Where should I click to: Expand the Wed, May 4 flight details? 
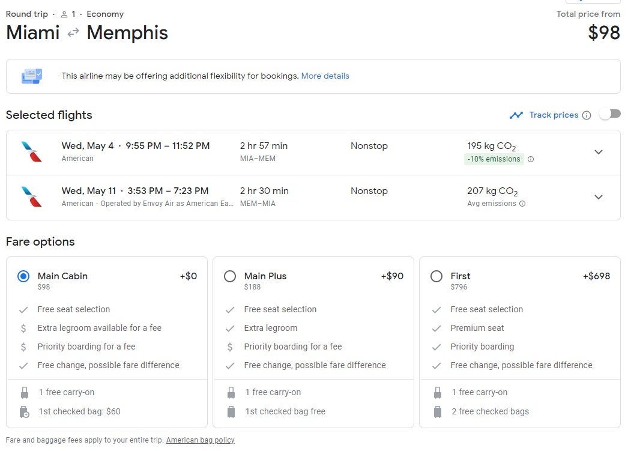coord(598,152)
